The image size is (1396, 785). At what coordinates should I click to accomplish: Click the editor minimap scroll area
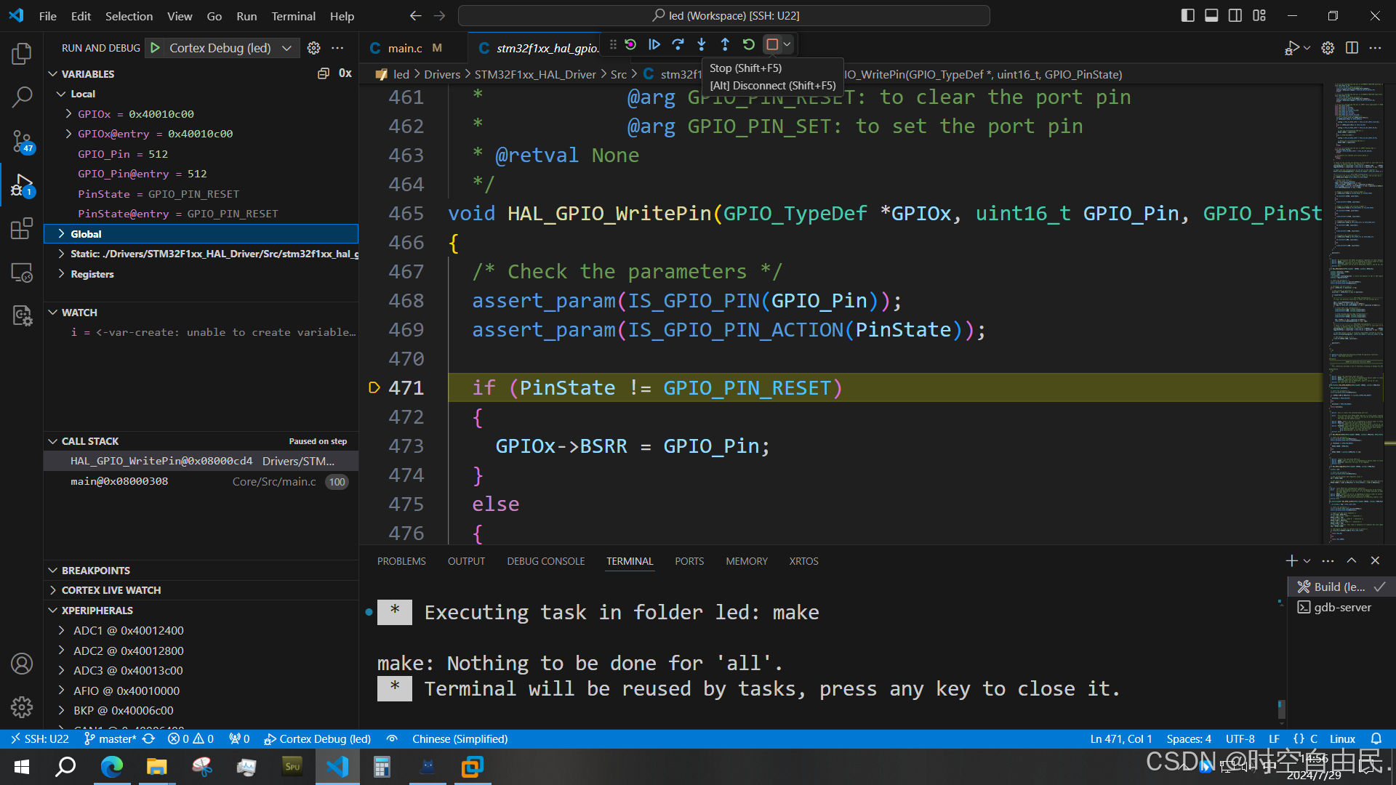tap(1358, 313)
